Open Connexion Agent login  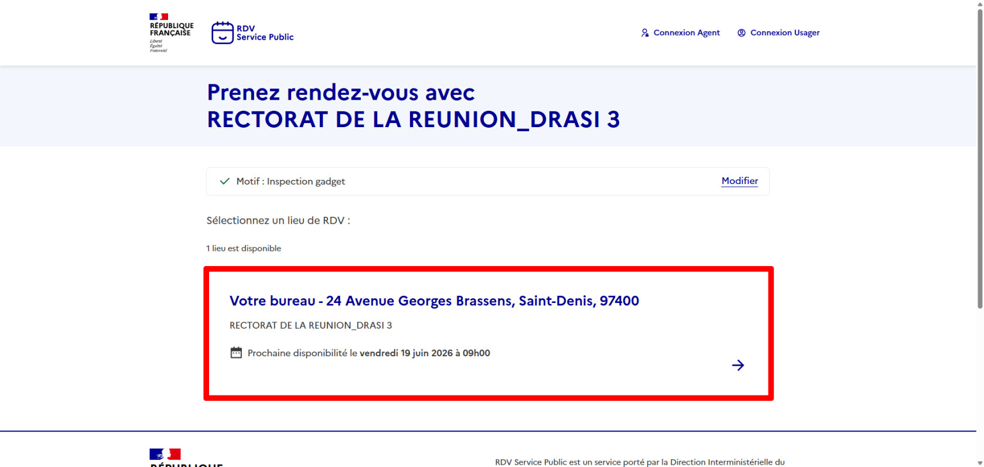tap(680, 33)
